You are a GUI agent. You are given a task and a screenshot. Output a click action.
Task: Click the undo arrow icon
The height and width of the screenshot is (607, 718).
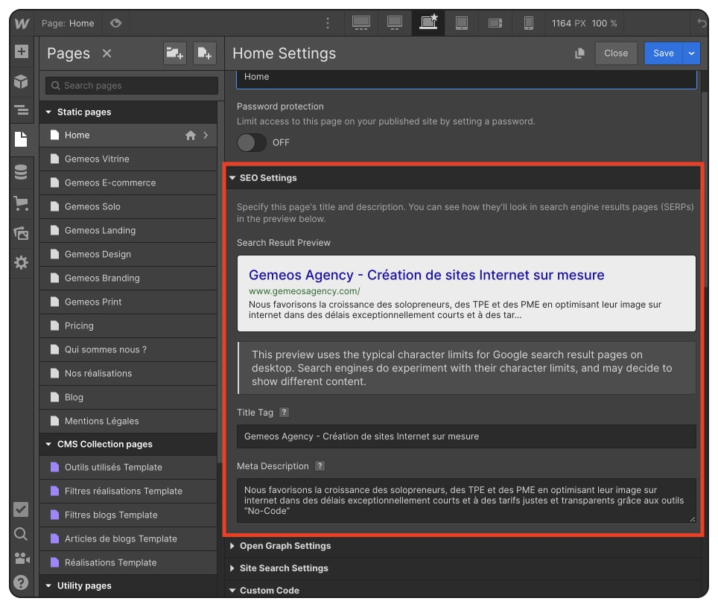point(702,23)
